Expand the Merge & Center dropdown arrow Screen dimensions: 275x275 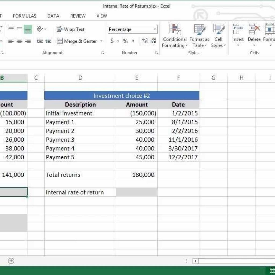tap(102, 41)
